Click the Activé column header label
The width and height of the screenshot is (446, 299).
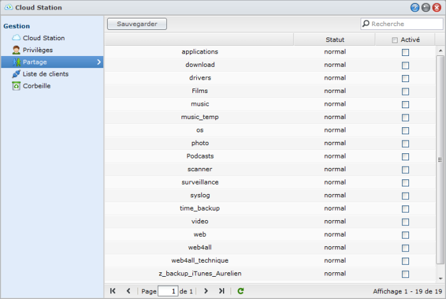(x=410, y=39)
